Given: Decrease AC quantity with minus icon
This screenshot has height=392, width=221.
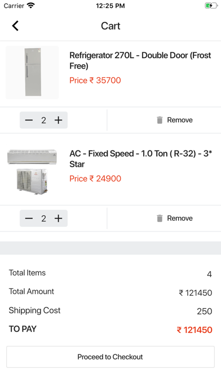Looking at the screenshot, I should pos(29,219).
